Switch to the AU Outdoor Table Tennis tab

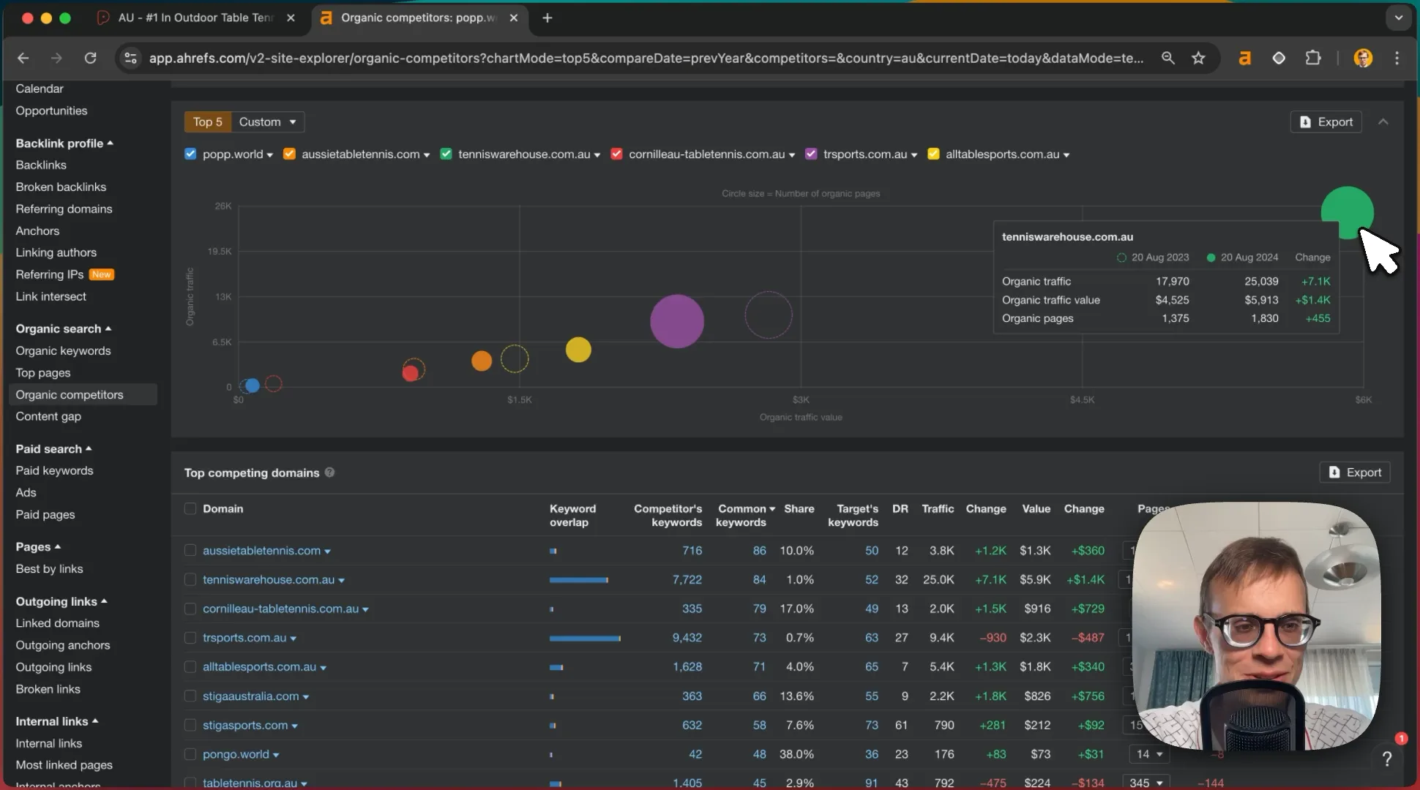coord(195,18)
